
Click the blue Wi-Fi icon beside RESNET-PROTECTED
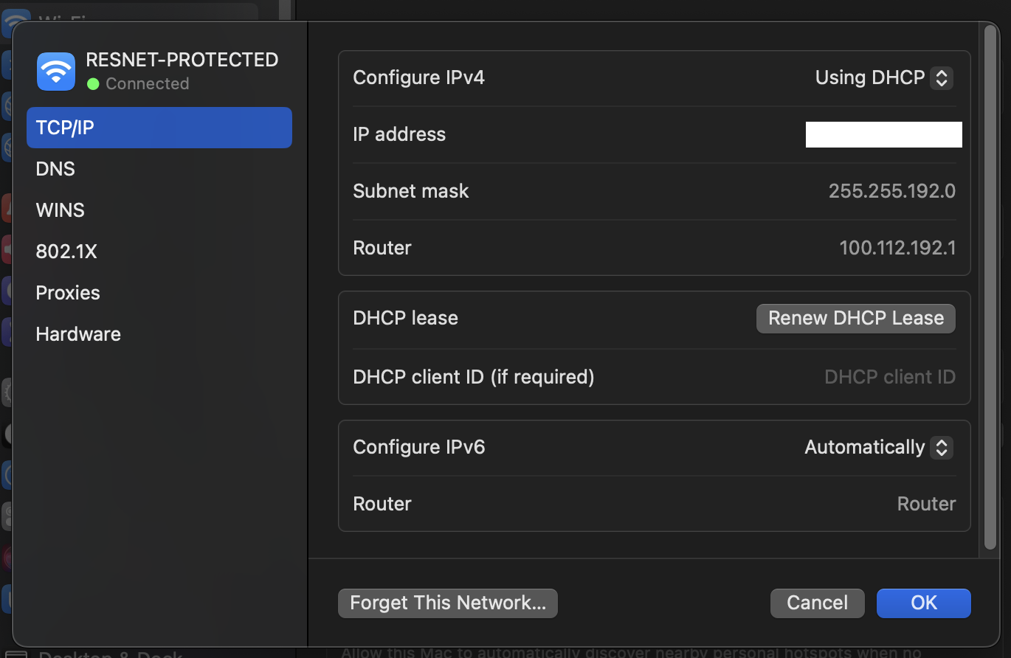[x=55, y=71]
